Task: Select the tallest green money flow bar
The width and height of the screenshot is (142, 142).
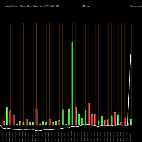Action: pos(72,83)
